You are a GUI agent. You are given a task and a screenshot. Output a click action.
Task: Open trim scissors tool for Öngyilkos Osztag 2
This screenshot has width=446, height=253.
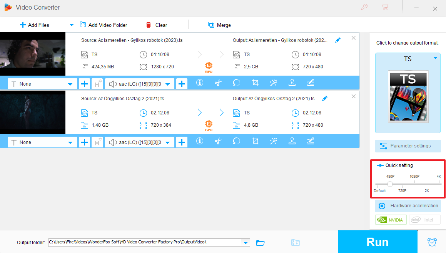point(218,141)
